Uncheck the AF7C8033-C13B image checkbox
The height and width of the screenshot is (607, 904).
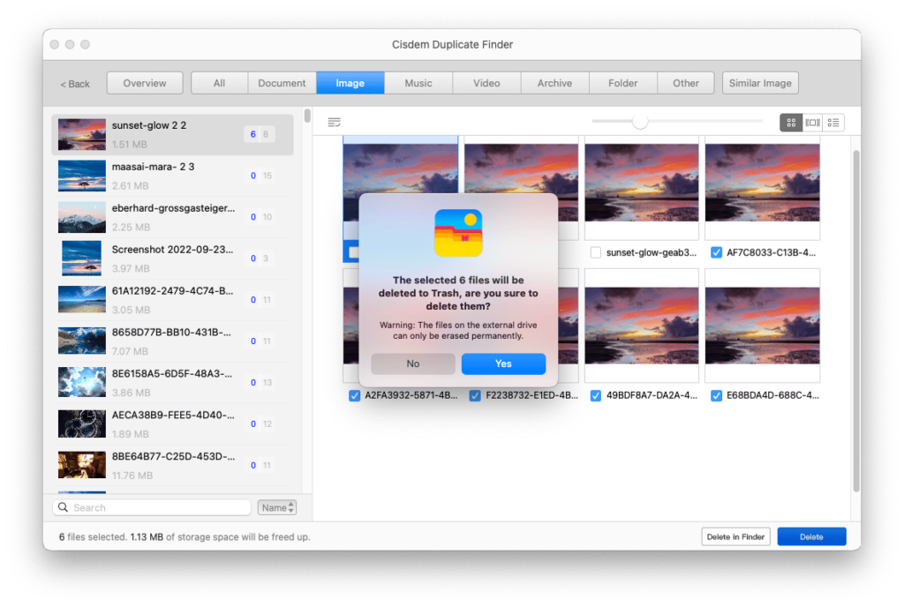[716, 251]
